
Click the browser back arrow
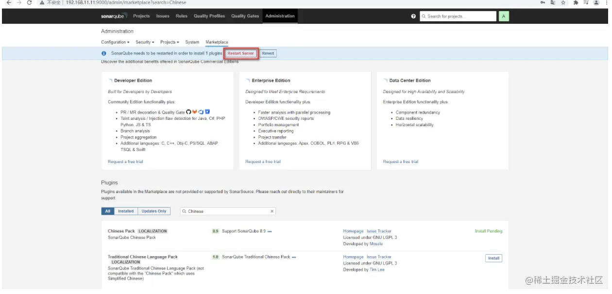[x=8, y=2]
